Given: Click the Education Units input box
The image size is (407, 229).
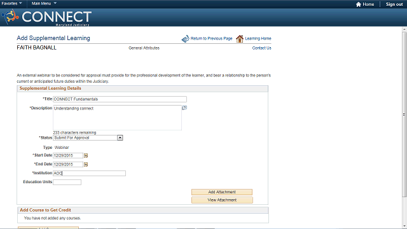Looking at the screenshot, I should (x=67, y=183).
